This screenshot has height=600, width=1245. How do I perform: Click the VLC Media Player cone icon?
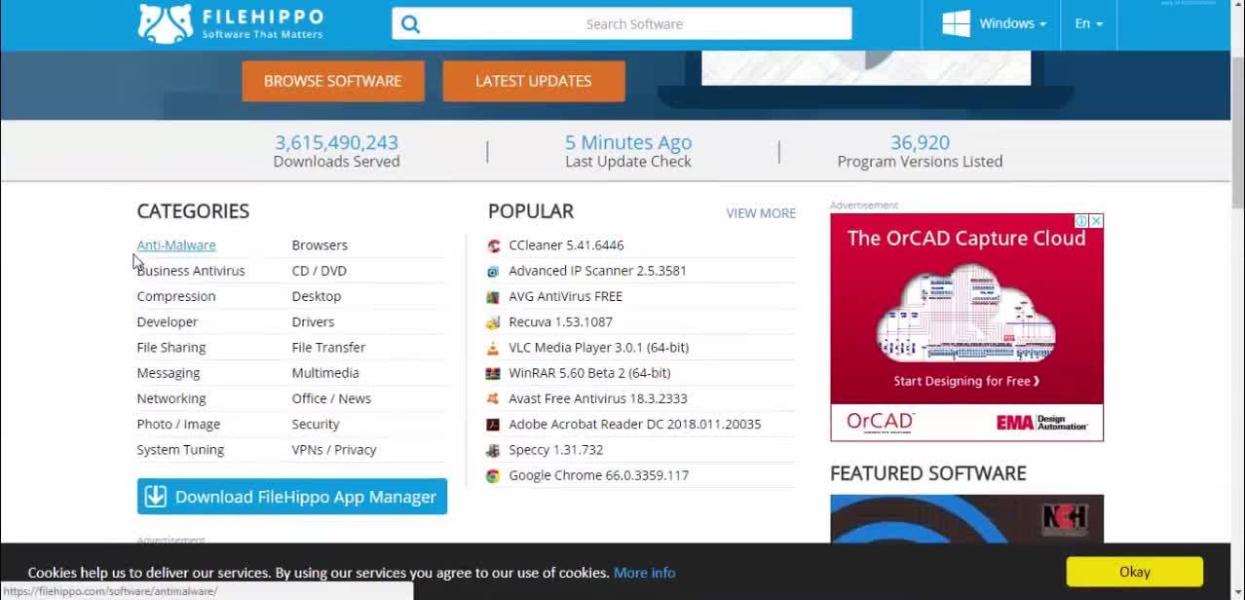pyautogui.click(x=493, y=348)
